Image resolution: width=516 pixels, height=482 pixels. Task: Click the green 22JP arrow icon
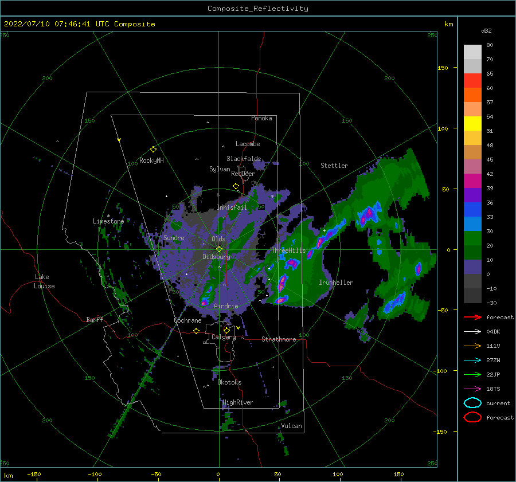[472, 374]
